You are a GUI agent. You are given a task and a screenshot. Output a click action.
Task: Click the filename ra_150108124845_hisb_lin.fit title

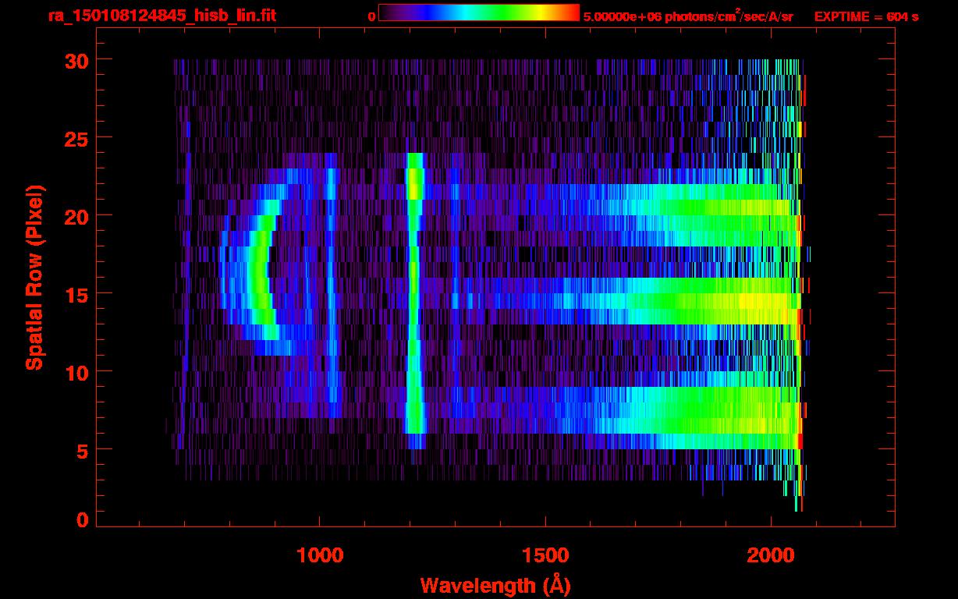[x=161, y=16]
